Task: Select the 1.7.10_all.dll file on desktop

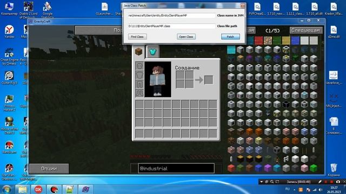Action: click(315, 9)
